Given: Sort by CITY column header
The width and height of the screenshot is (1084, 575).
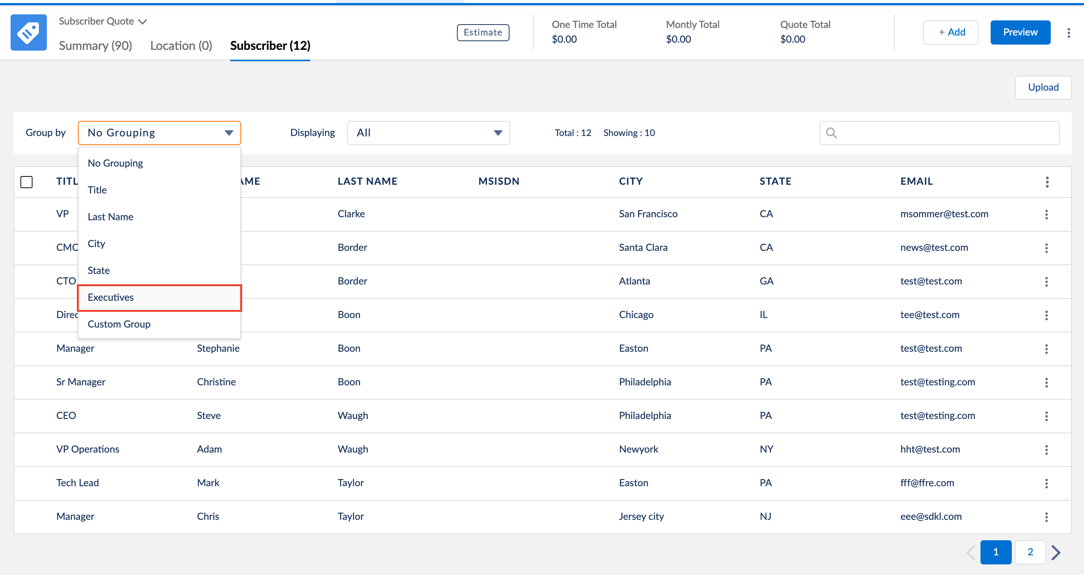Looking at the screenshot, I should (631, 181).
